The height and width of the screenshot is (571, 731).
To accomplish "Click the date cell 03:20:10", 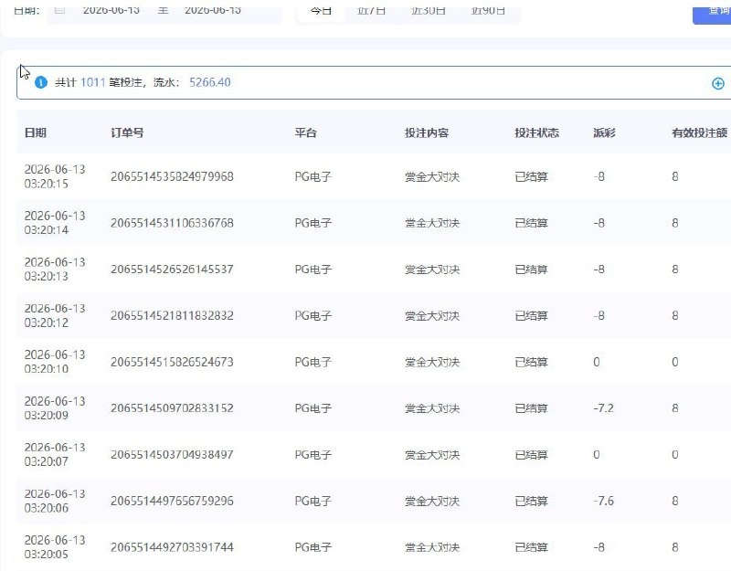I will (55, 362).
